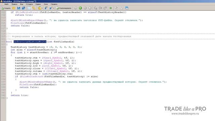Click the Step Out debug icon
Screen dimensions: 215x121
pyautogui.click(x=105, y=8)
